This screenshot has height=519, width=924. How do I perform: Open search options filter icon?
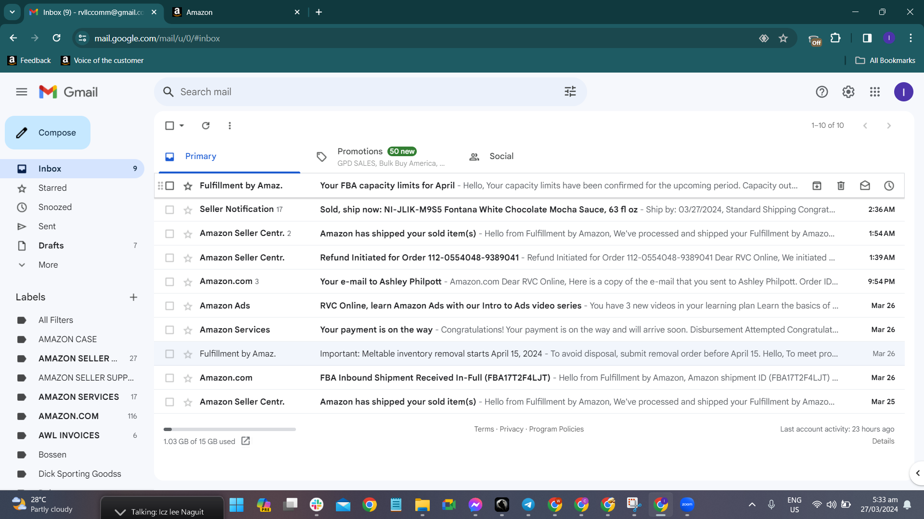(570, 92)
